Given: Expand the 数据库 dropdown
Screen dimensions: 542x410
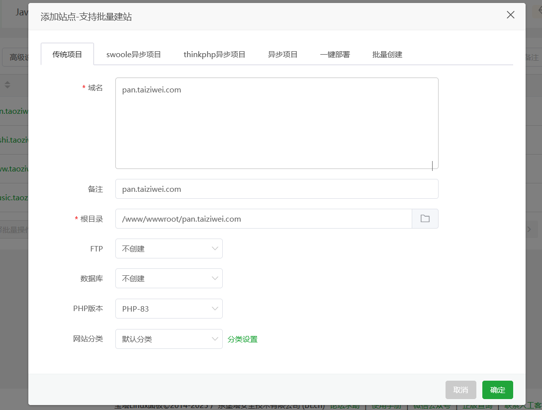Looking at the screenshot, I should click(169, 278).
